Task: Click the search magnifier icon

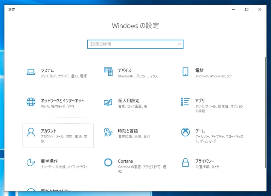Action: [x=179, y=44]
